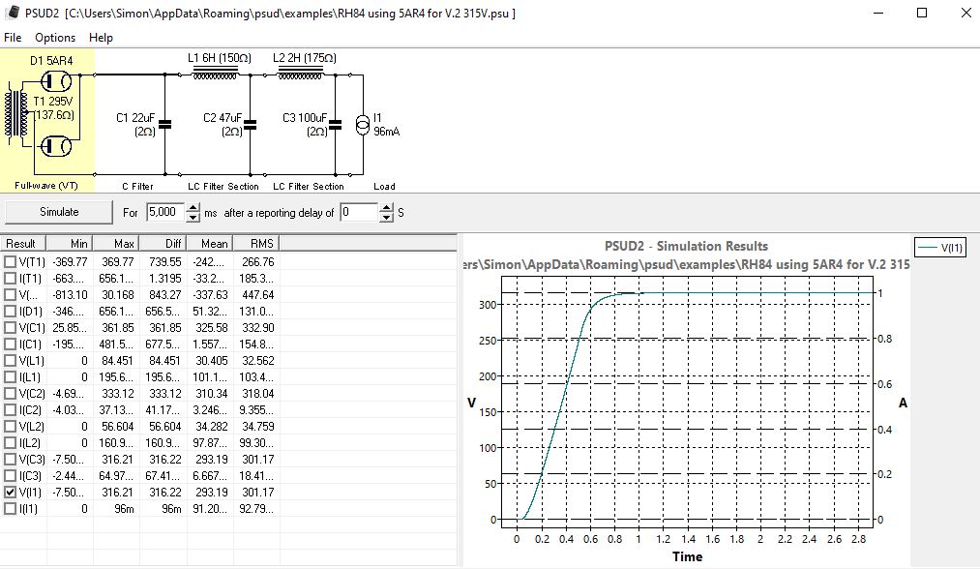Viewport: 980px width, 569px height.
Task: Enable the I(C1) result checkbox
Action: point(10,344)
